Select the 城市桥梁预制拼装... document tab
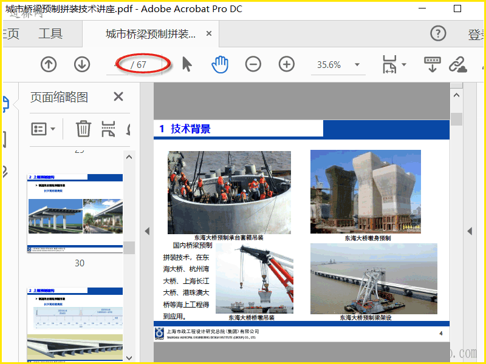The width and height of the screenshot is (486, 364). click(151, 34)
